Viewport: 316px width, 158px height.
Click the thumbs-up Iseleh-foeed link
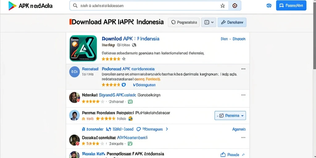point(120,129)
